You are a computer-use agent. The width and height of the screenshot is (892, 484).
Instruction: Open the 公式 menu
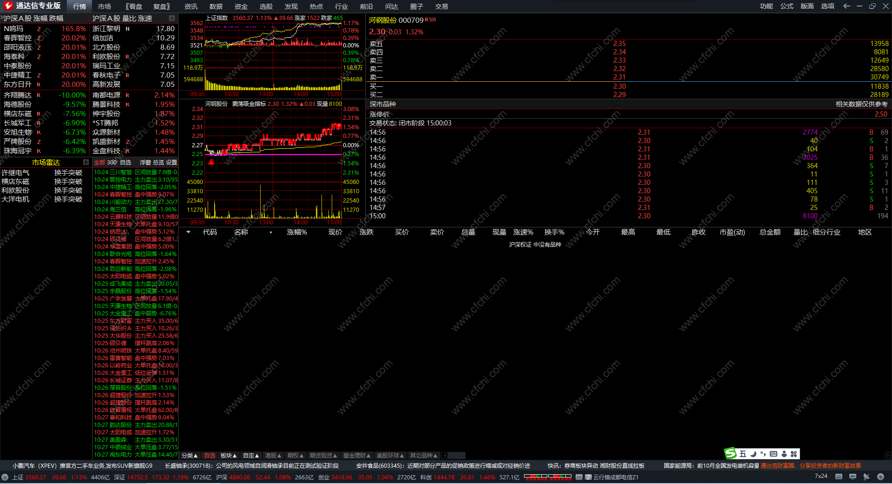click(x=787, y=6)
